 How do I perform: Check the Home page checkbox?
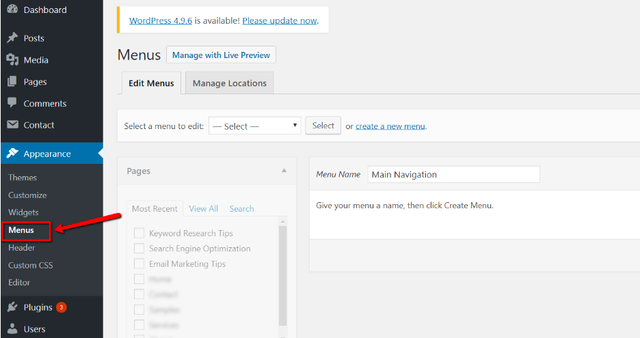(x=139, y=279)
